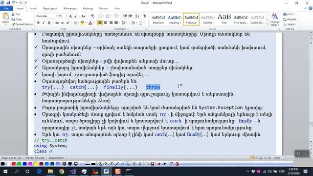Click the Format Painter brush

[x=13, y=24]
